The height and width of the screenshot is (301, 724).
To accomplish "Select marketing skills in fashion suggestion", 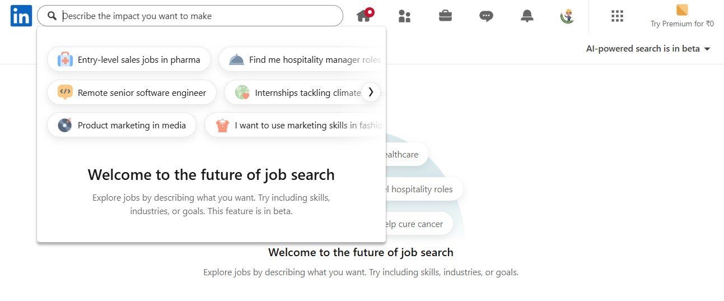I will pyautogui.click(x=297, y=125).
